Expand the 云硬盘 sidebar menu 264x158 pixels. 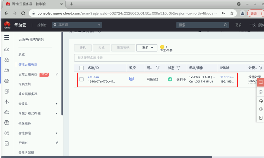56,104
